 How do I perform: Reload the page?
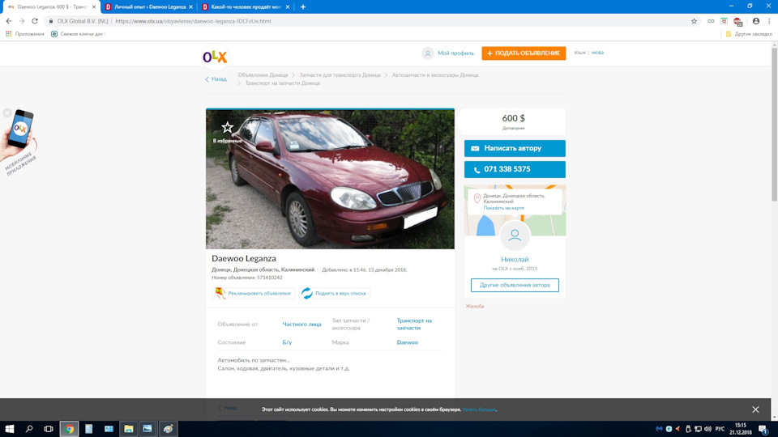(35, 21)
